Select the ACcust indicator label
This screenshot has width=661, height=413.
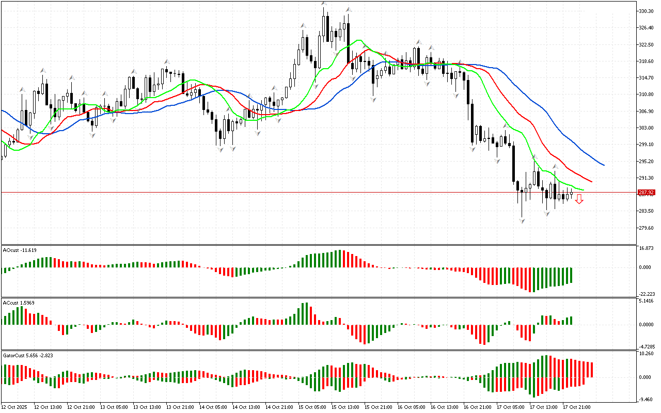click(19, 303)
